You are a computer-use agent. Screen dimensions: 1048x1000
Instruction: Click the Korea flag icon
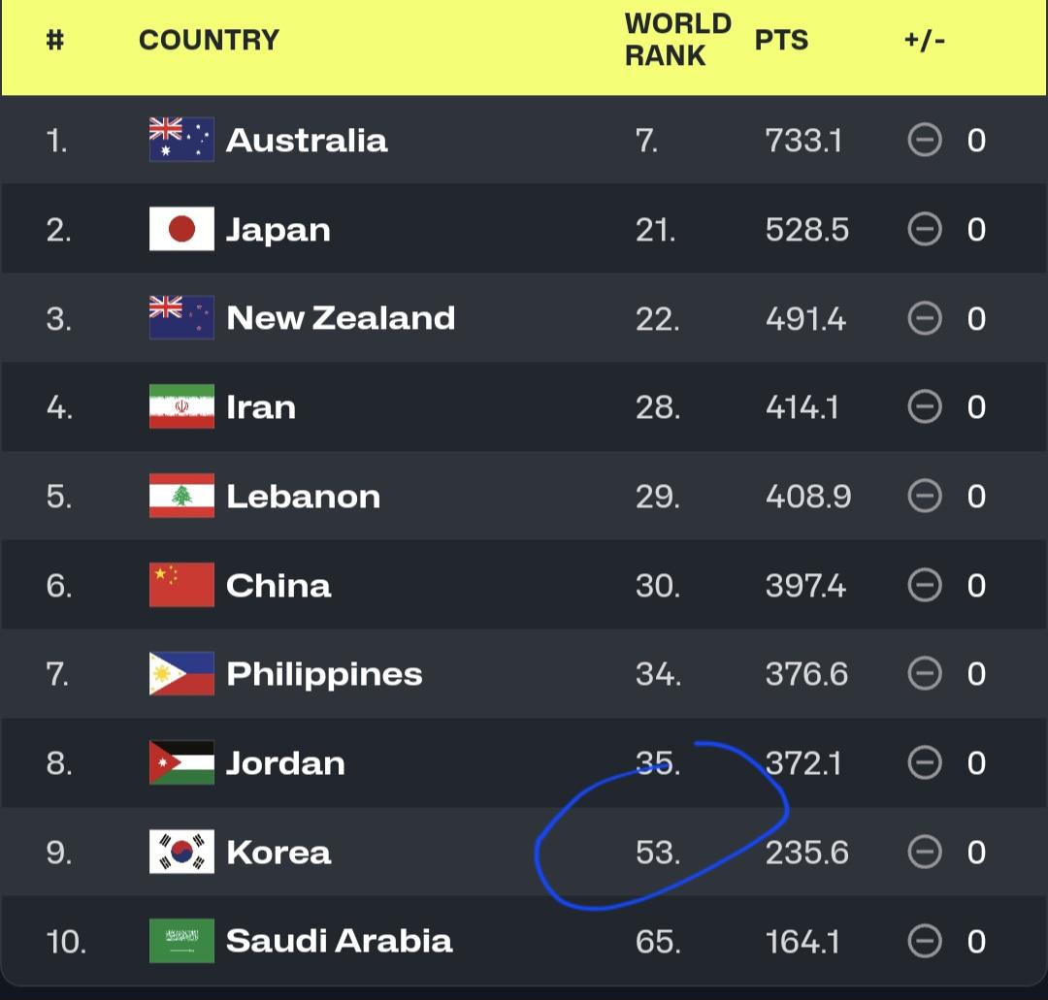click(x=181, y=853)
